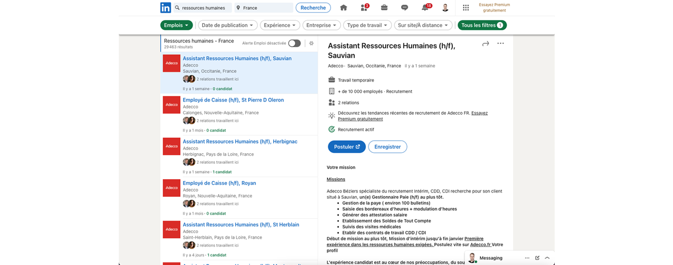Open the Notifications bell icon

pos(425,8)
